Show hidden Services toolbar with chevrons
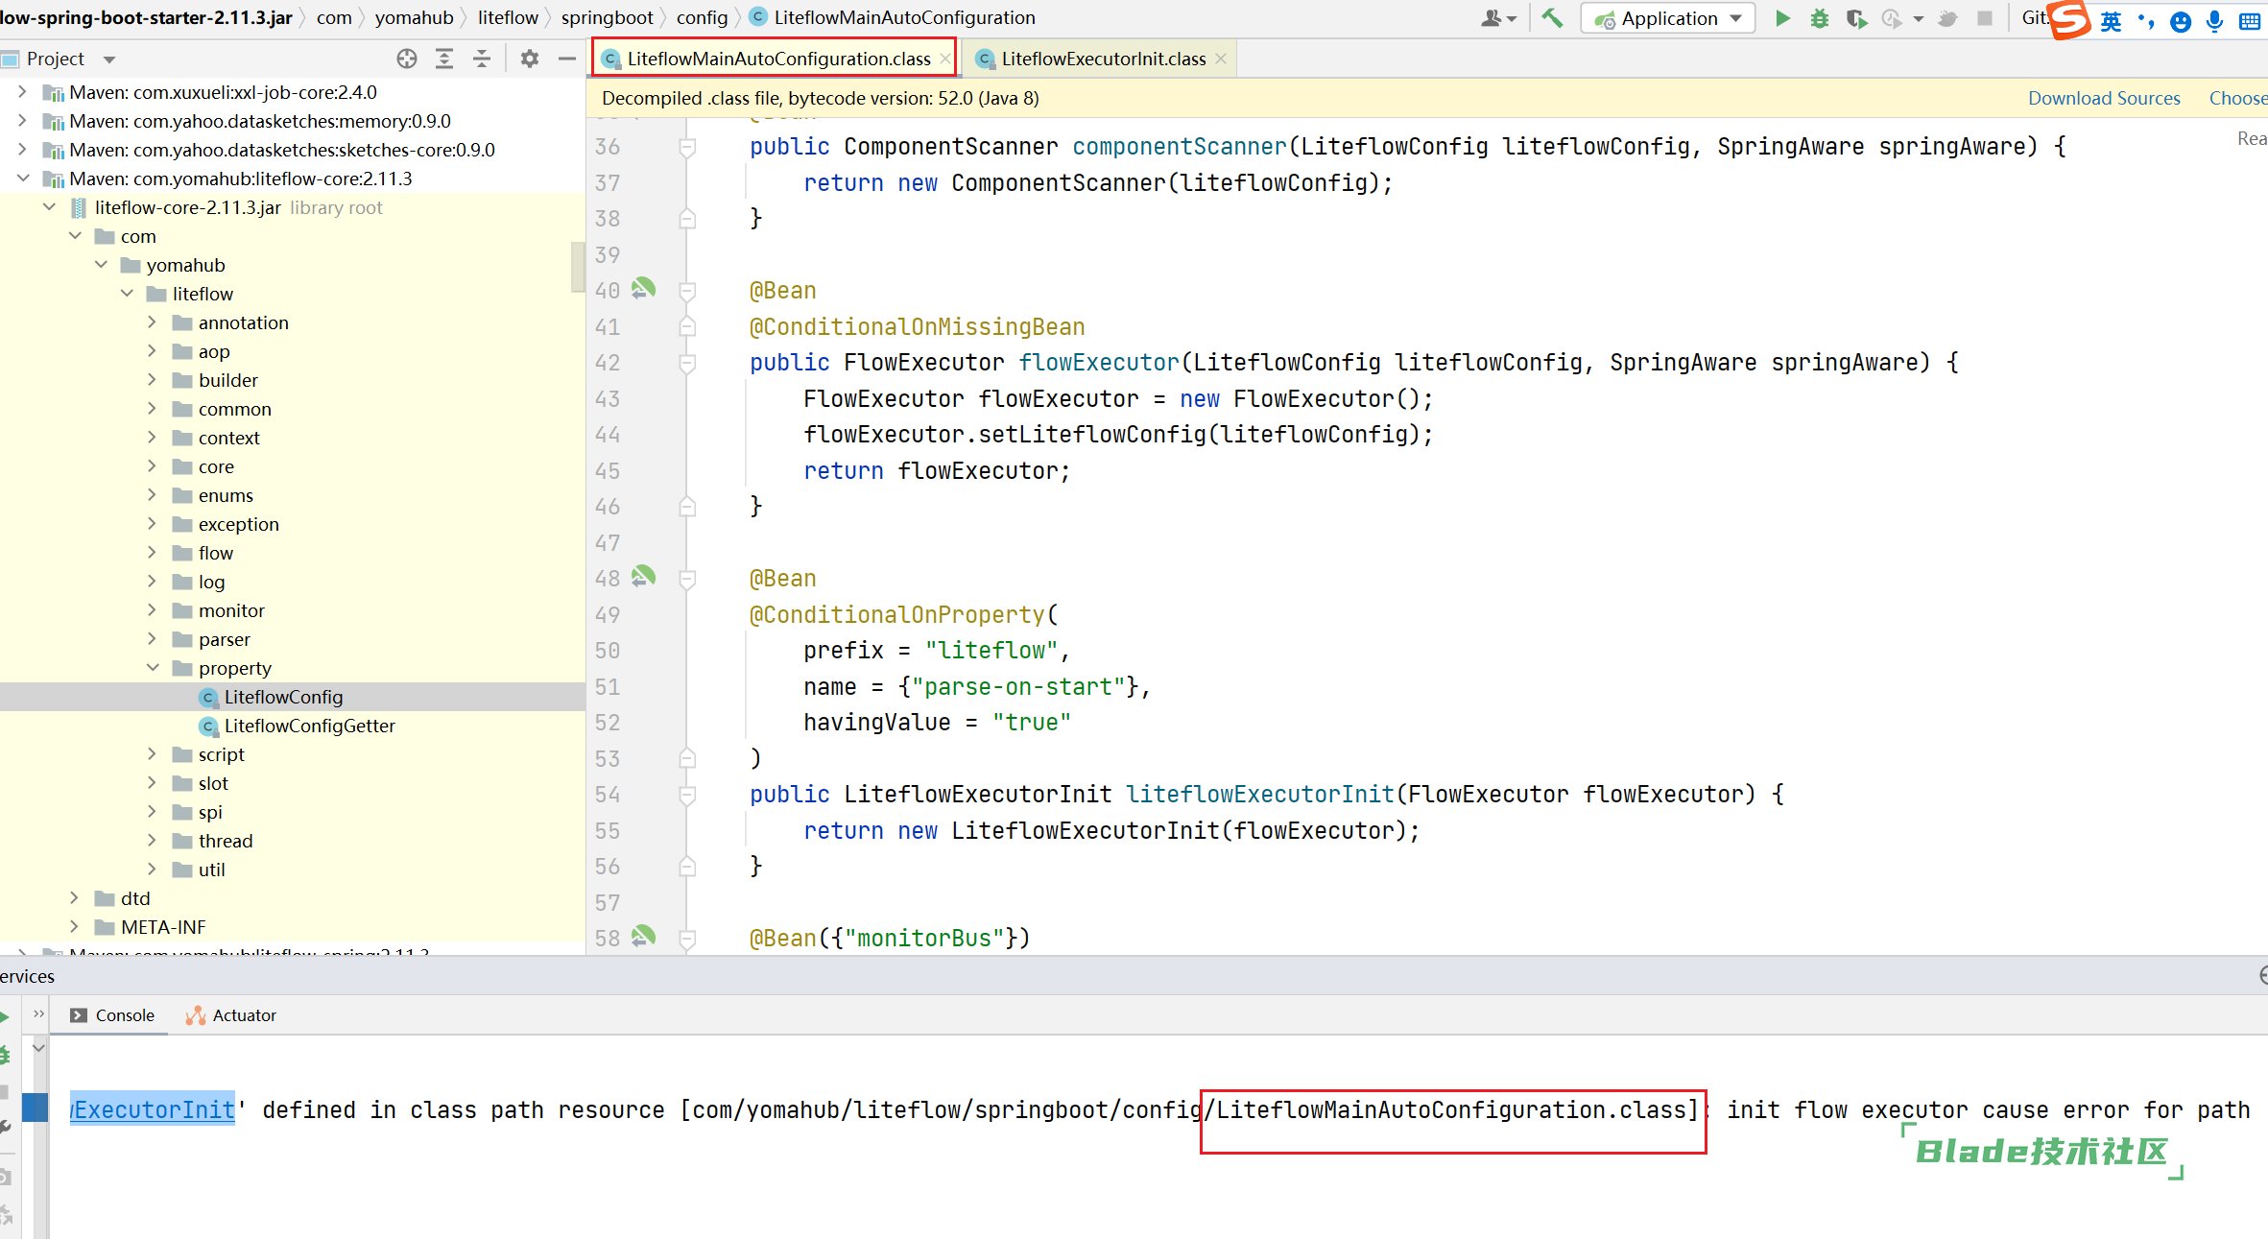2268x1239 pixels. pos(38,1013)
